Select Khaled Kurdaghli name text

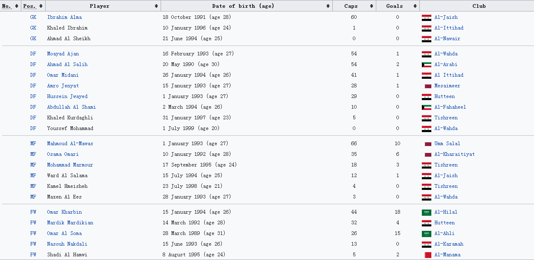pos(70,118)
